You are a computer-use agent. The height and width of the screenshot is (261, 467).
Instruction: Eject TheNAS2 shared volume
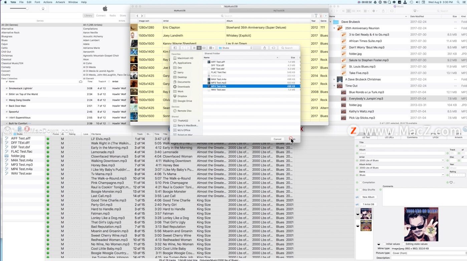(x=199, y=121)
